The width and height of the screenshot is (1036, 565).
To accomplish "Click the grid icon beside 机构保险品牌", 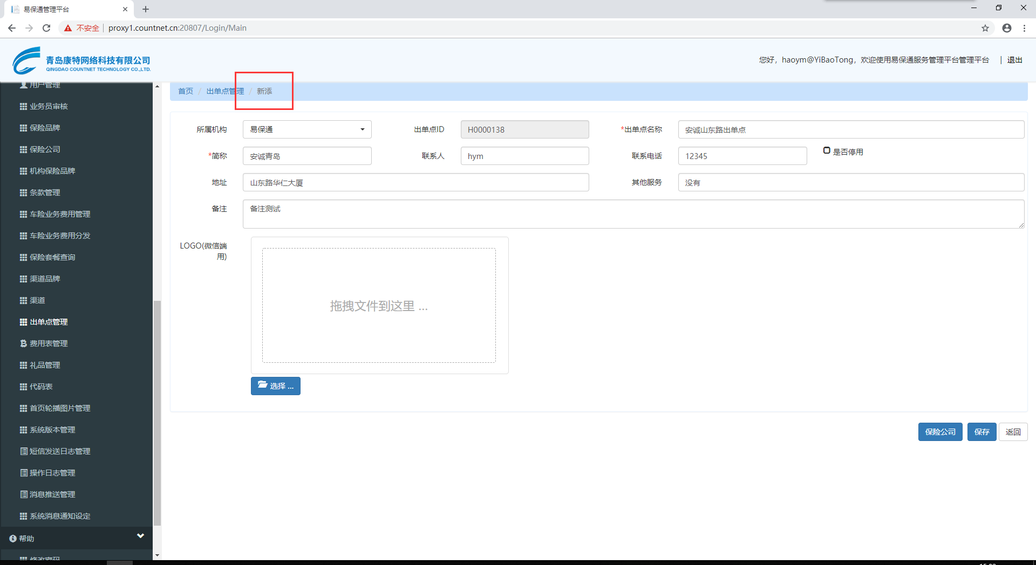I will pos(23,171).
